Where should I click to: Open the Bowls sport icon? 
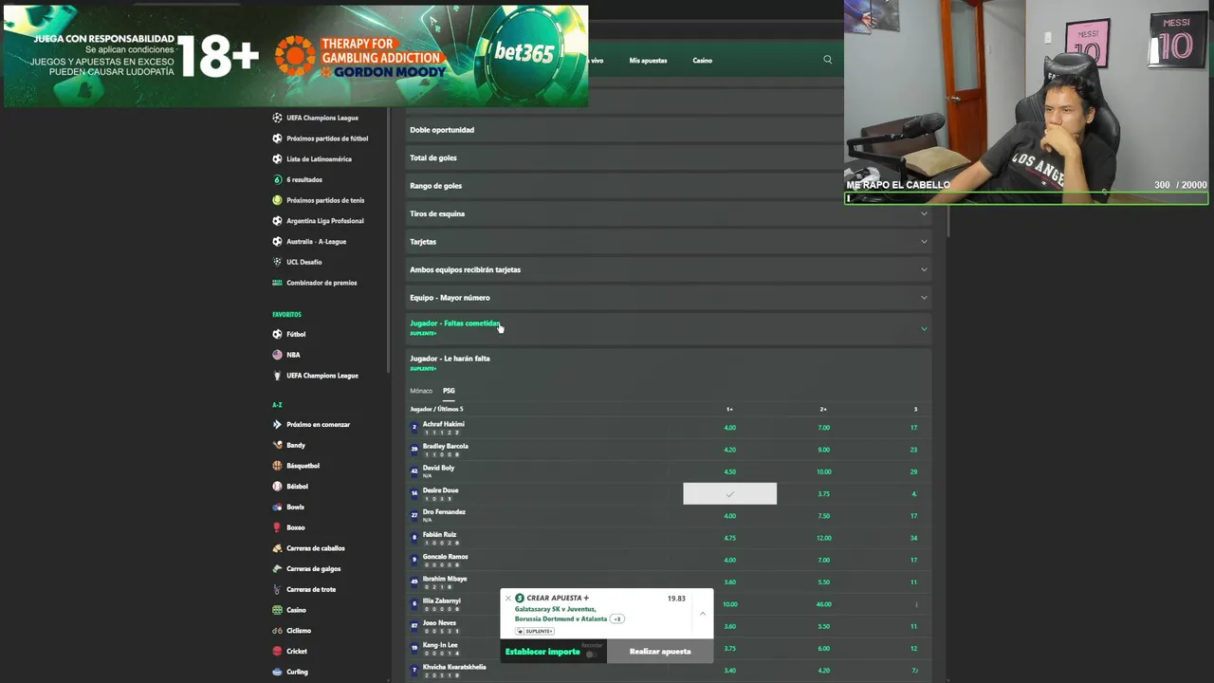(277, 507)
